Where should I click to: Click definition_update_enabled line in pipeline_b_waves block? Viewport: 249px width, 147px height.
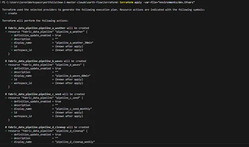[x=36, y=68]
